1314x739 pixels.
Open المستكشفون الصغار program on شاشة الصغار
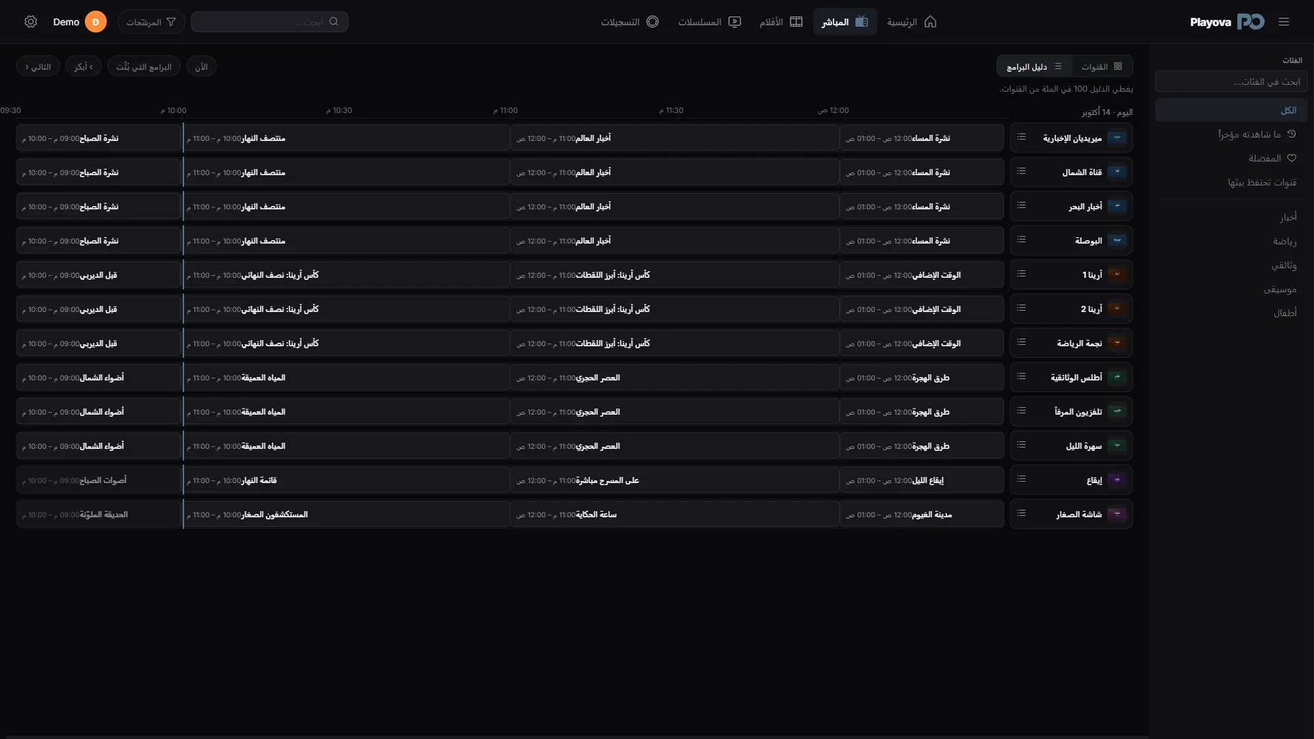tap(346, 514)
